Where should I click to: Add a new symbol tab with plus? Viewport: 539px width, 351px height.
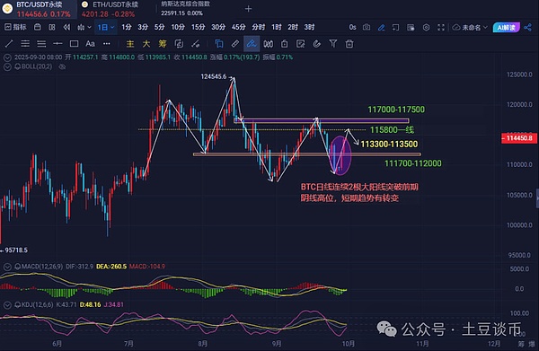(x=249, y=9)
